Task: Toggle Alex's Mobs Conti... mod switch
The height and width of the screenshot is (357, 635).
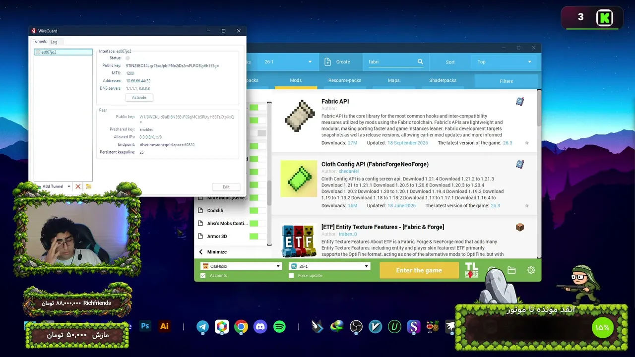Action: 257,224
